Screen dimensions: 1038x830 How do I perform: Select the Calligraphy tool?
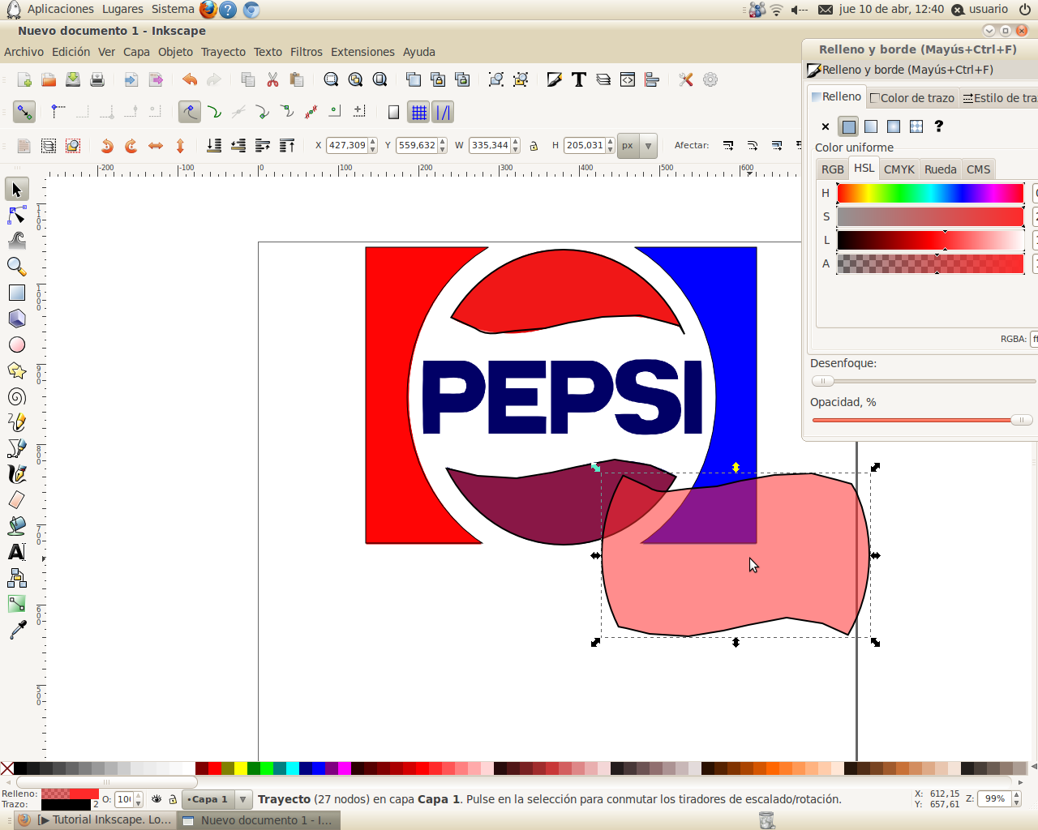click(17, 473)
